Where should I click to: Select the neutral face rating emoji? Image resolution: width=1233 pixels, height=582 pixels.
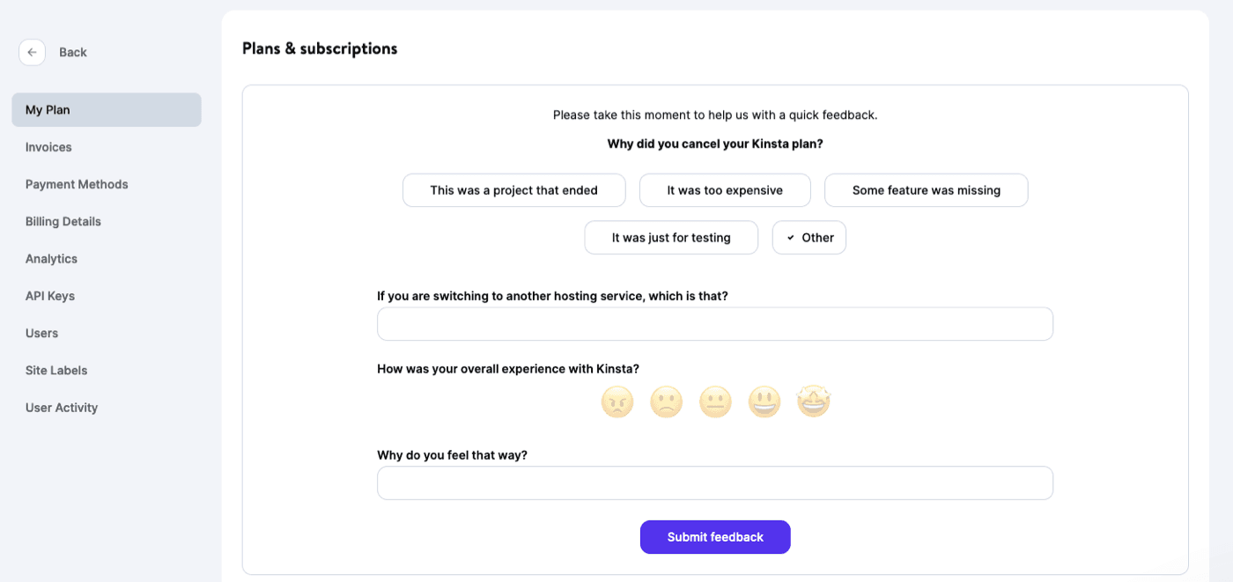pyautogui.click(x=715, y=402)
